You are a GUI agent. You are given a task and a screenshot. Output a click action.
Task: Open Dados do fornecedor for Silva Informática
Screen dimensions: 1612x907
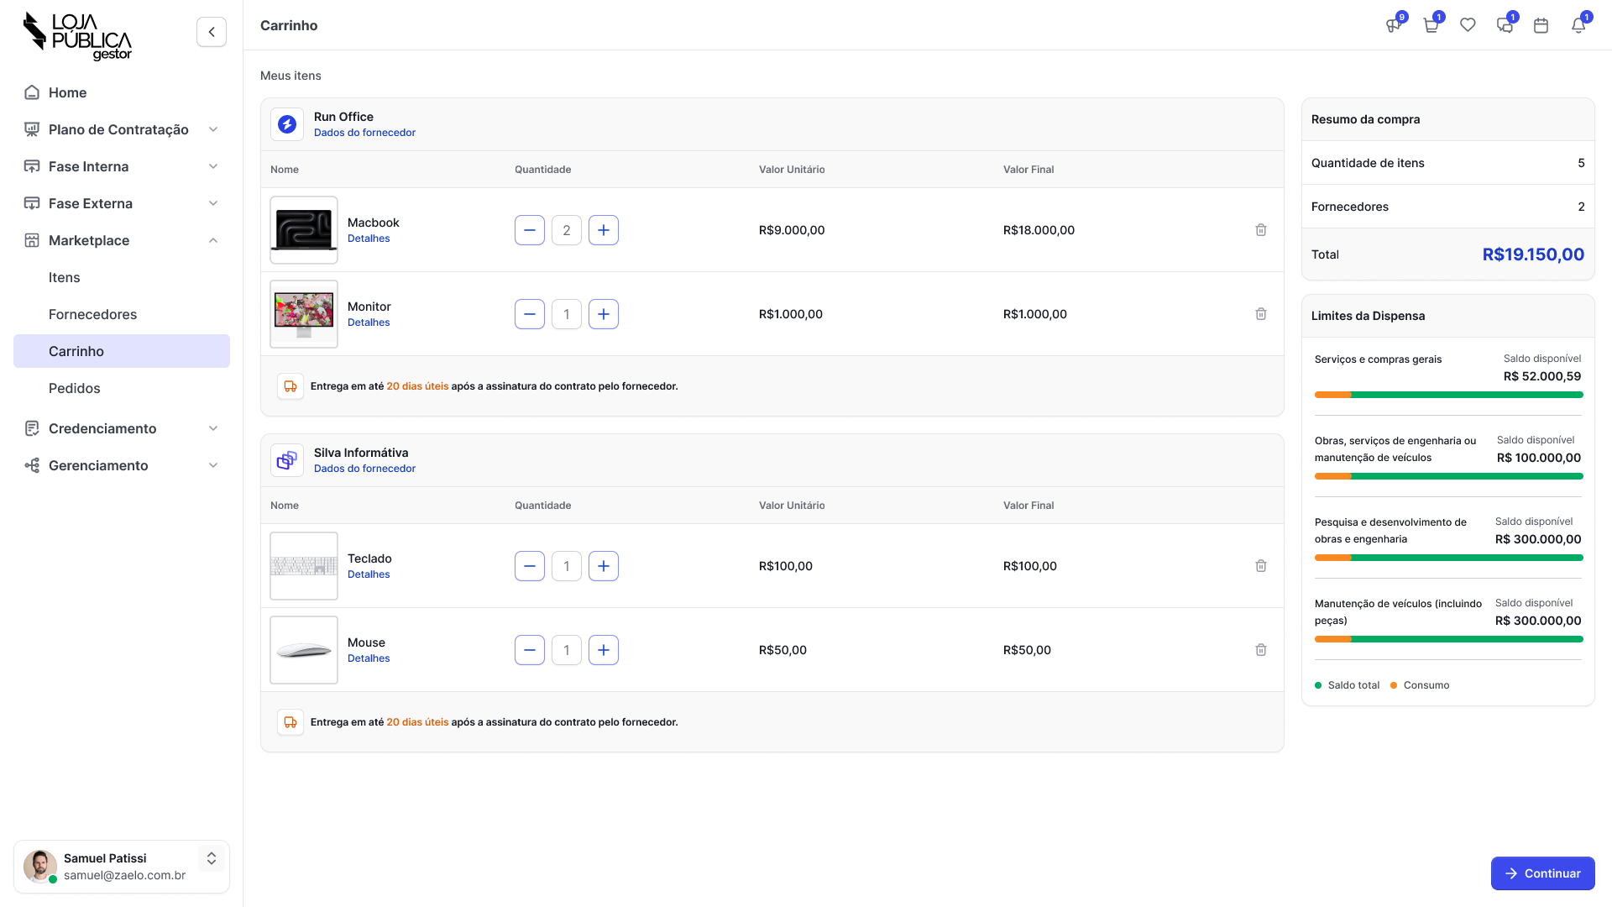[364, 469]
